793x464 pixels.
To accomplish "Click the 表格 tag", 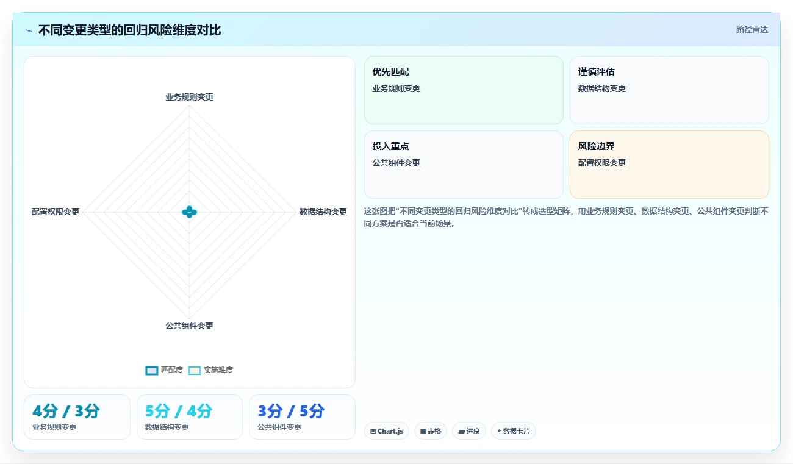I will click(431, 431).
